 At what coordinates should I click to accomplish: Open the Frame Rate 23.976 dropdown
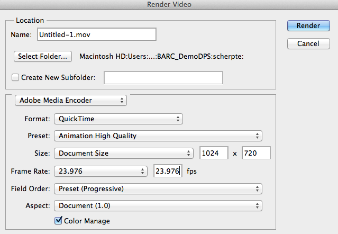coord(101,172)
